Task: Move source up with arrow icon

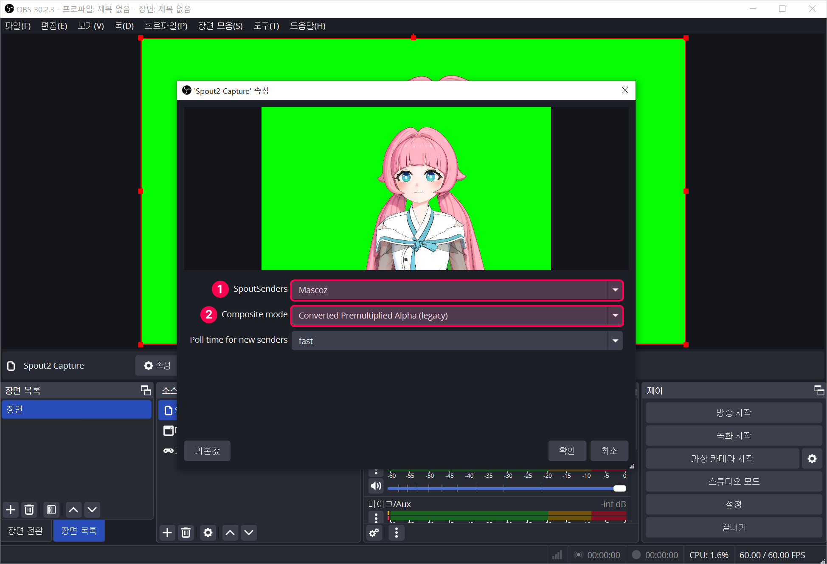Action: (230, 533)
